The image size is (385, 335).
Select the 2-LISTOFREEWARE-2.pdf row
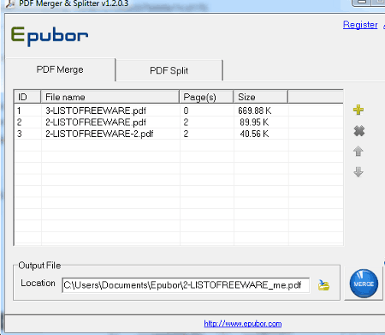pos(179,134)
